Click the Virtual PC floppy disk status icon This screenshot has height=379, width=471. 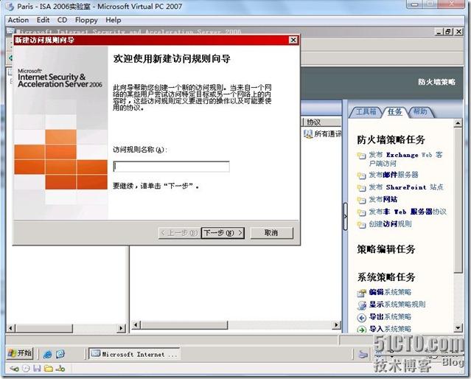37,369
